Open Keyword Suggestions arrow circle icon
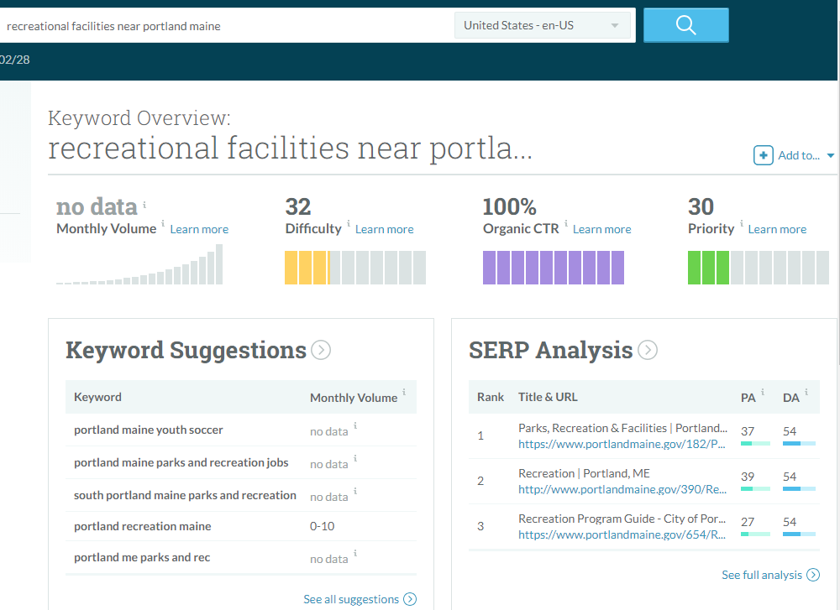The width and height of the screenshot is (840, 610). point(321,350)
